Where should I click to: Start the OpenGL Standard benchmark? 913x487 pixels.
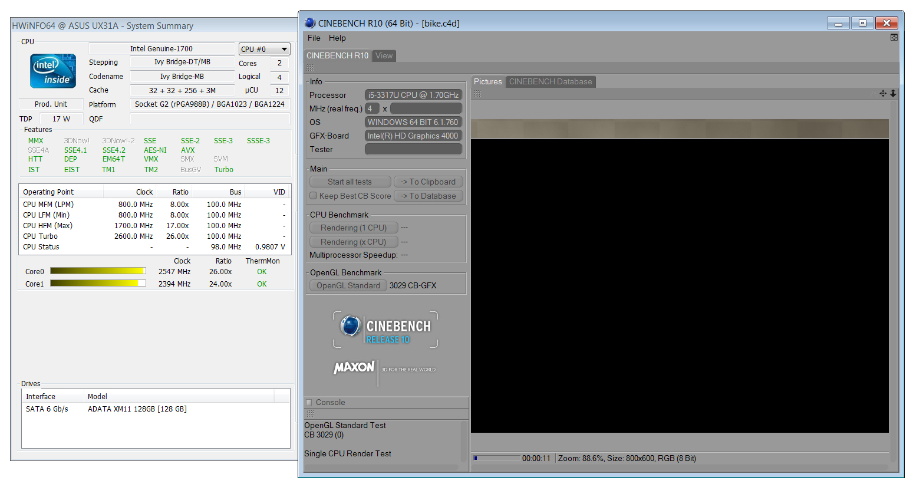[348, 285]
